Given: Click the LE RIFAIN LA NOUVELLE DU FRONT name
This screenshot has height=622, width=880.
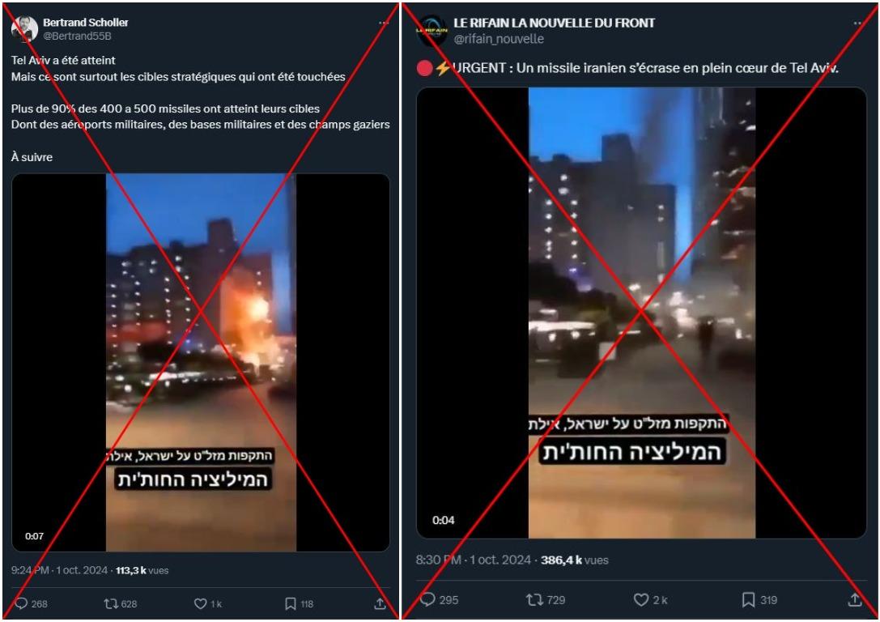Looking at the screenshot, I should point(554,23).
